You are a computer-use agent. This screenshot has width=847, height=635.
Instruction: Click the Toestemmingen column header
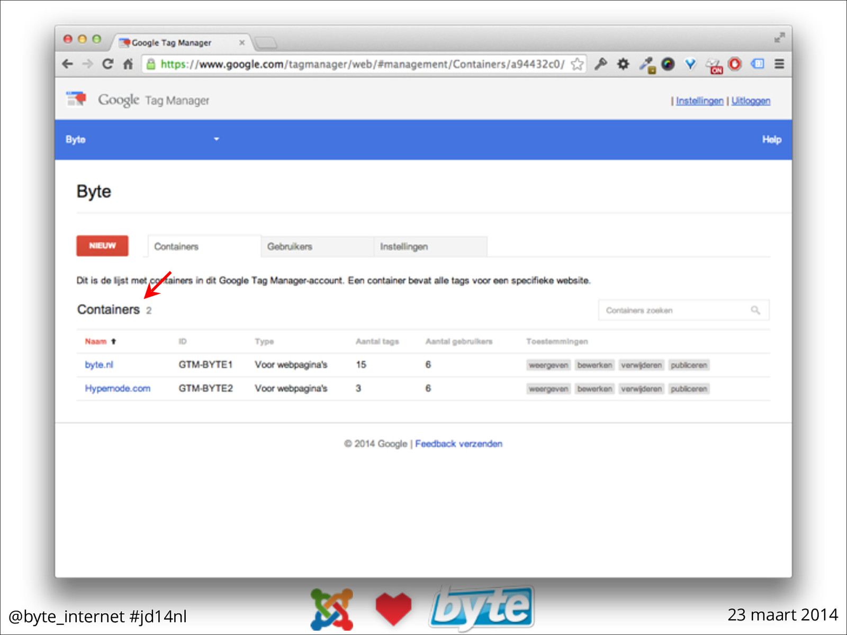[557, 341]
